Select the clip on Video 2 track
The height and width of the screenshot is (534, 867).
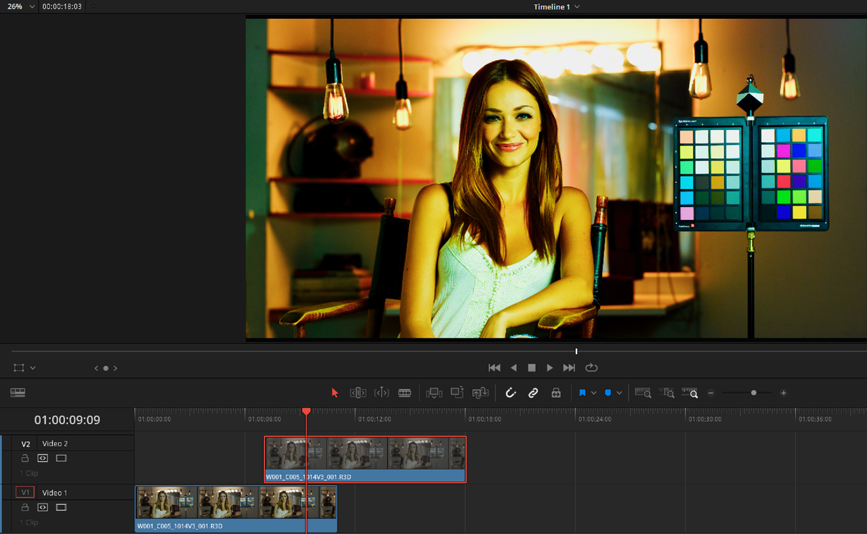point(365,459)
